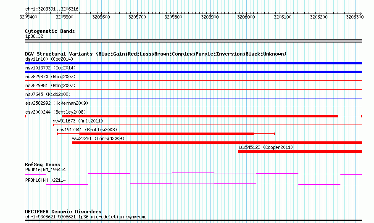Select the RefSeq Genes track title
Viewport: 374px width, 223px height.
(42, 165)
